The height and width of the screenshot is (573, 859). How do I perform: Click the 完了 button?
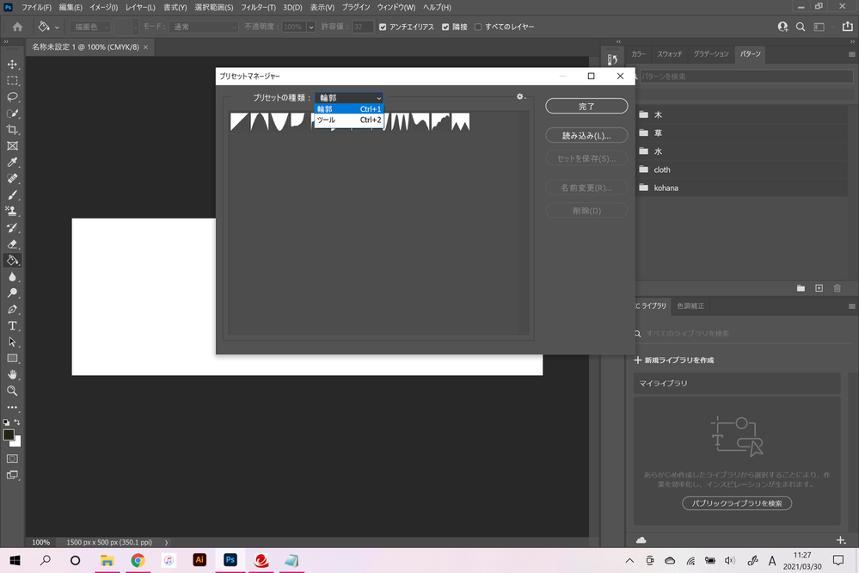586,107
